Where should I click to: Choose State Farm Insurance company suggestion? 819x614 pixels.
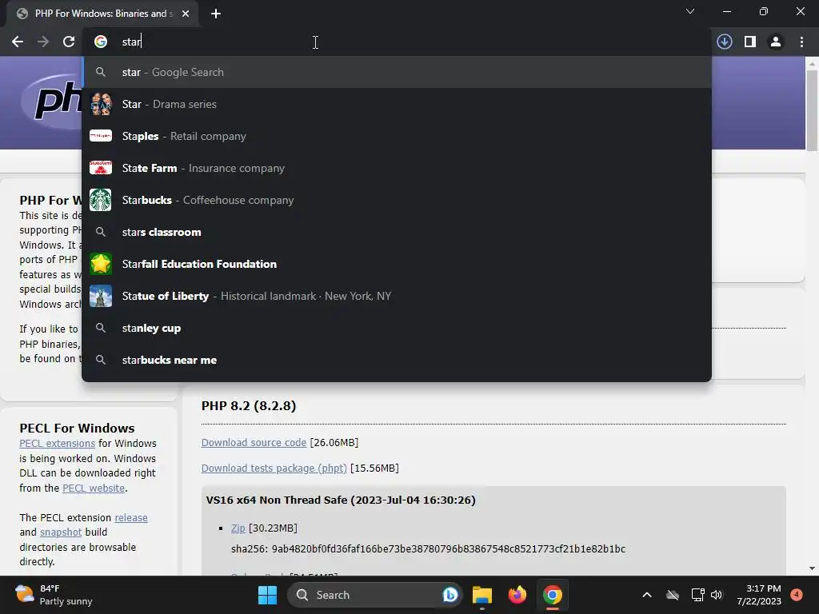(397, 168)
